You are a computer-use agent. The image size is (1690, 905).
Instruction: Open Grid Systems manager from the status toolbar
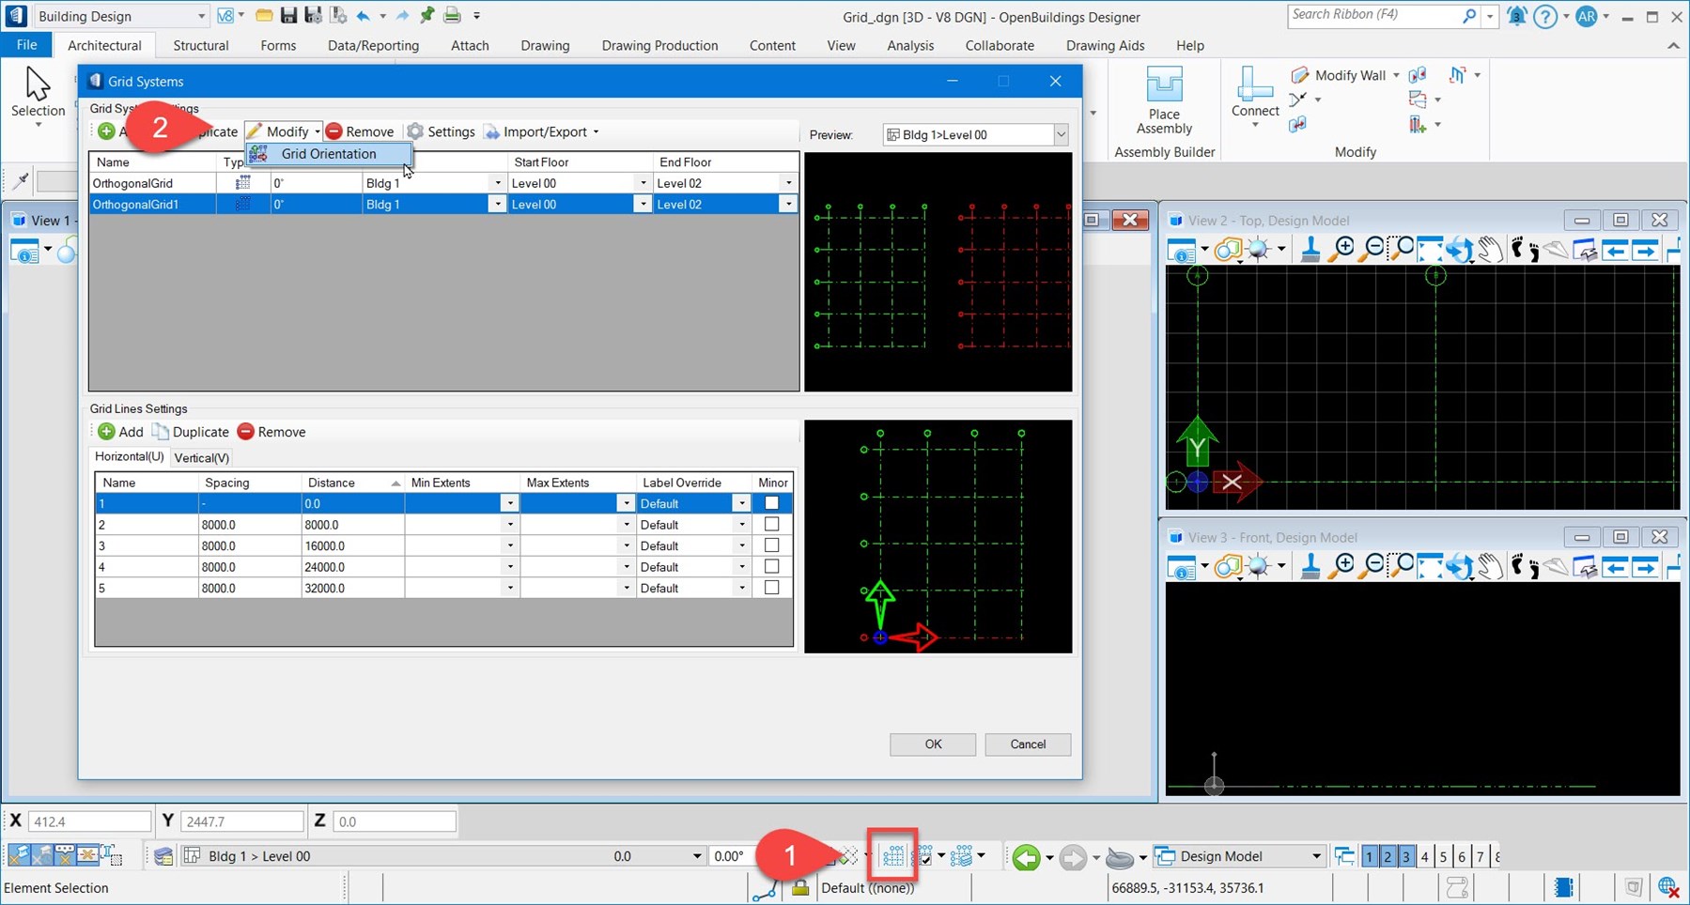[x=892, y=855]
